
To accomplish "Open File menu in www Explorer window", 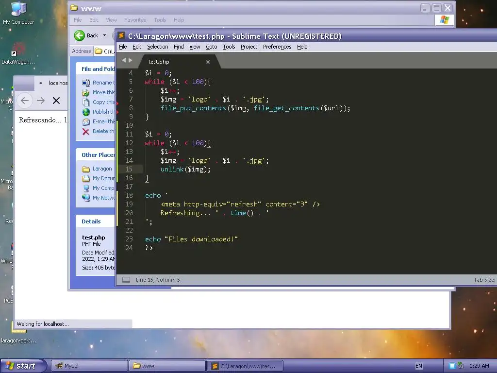I will pos(78,20).
